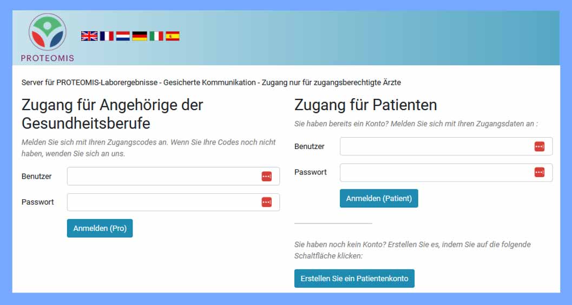Image resolution: width=572 pixels, height=305 pixels.
Task: Select the French flag language option
Action: 107,36
